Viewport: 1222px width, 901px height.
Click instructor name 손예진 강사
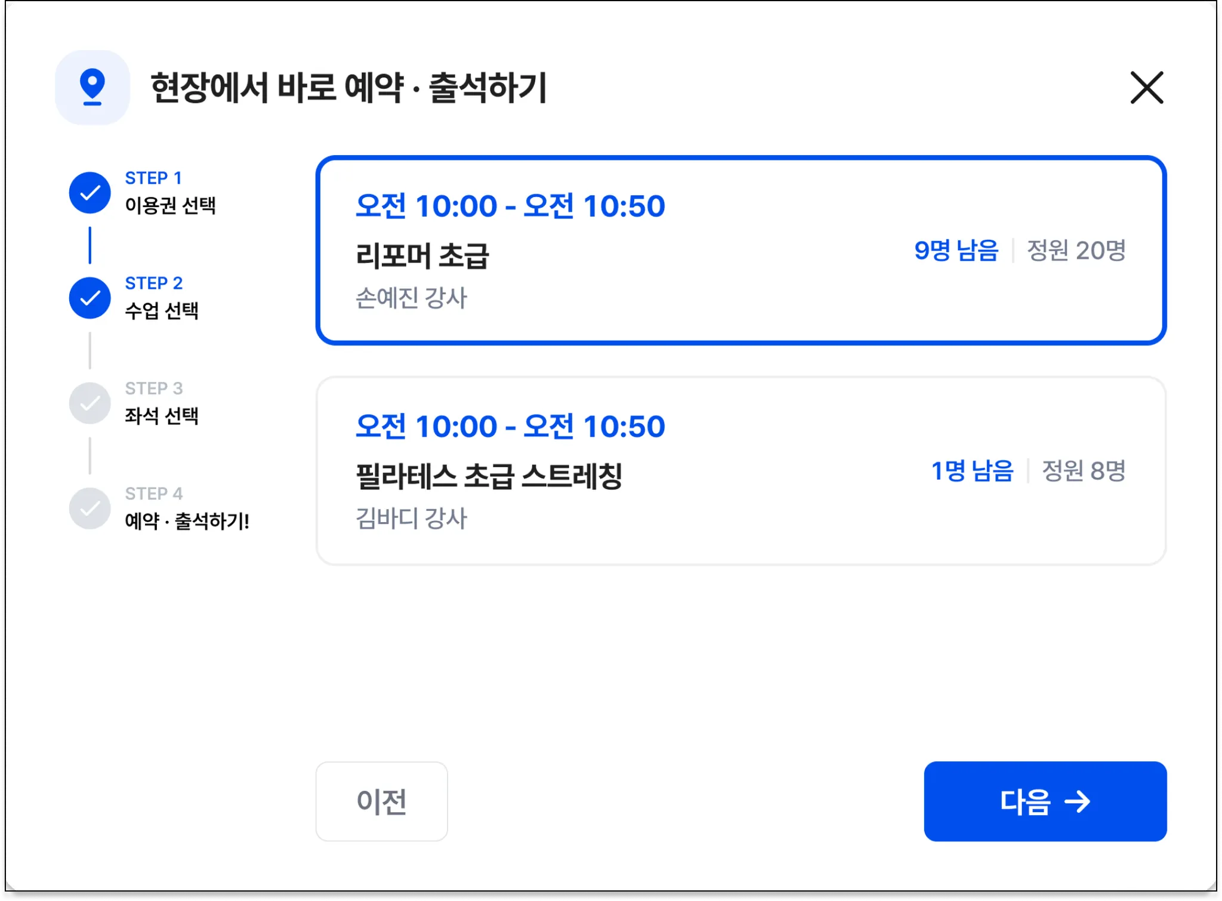pyautogui.click(x=411, y=298)
